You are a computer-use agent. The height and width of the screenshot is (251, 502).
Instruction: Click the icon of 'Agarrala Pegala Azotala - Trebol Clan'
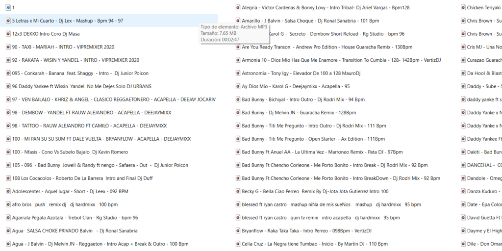coord(8,217)
